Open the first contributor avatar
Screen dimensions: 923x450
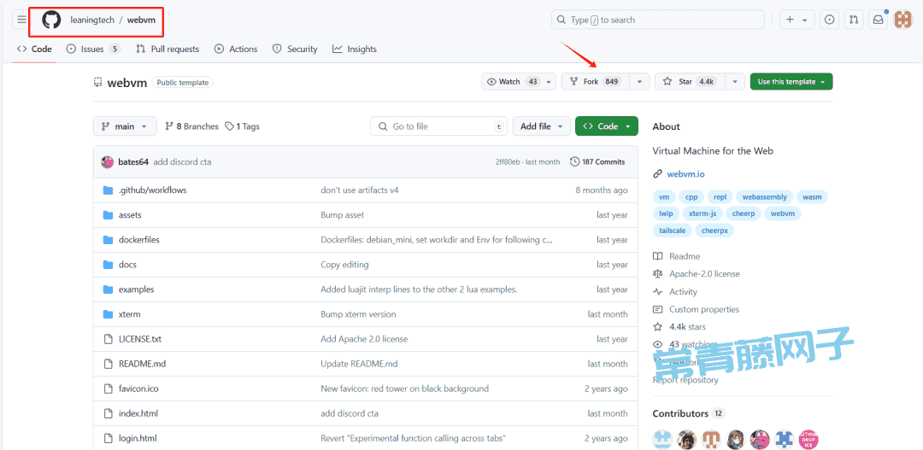661,438
